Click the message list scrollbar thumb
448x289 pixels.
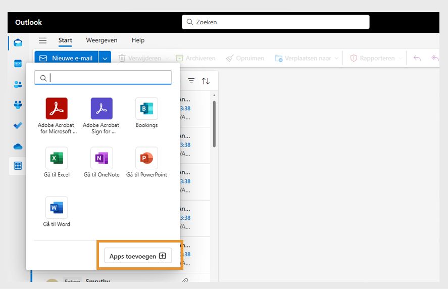coord(214,124)
